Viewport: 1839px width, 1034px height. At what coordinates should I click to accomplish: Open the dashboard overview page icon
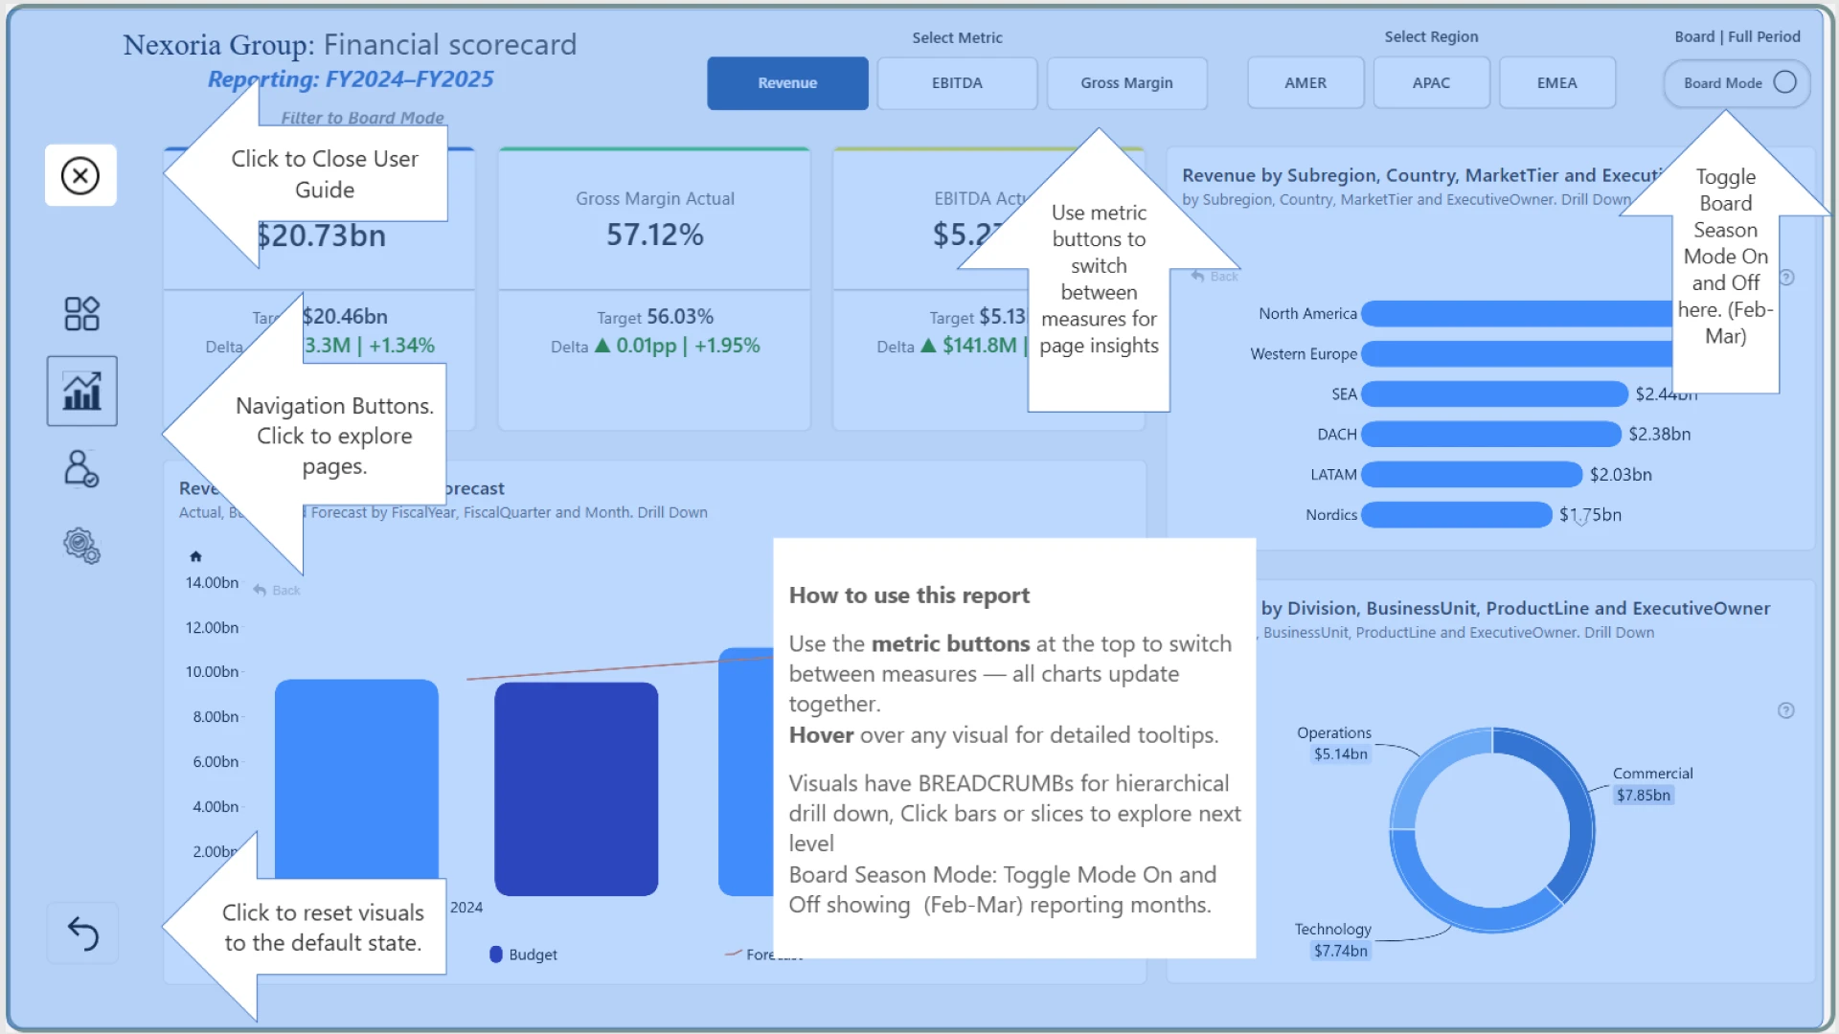81,313
